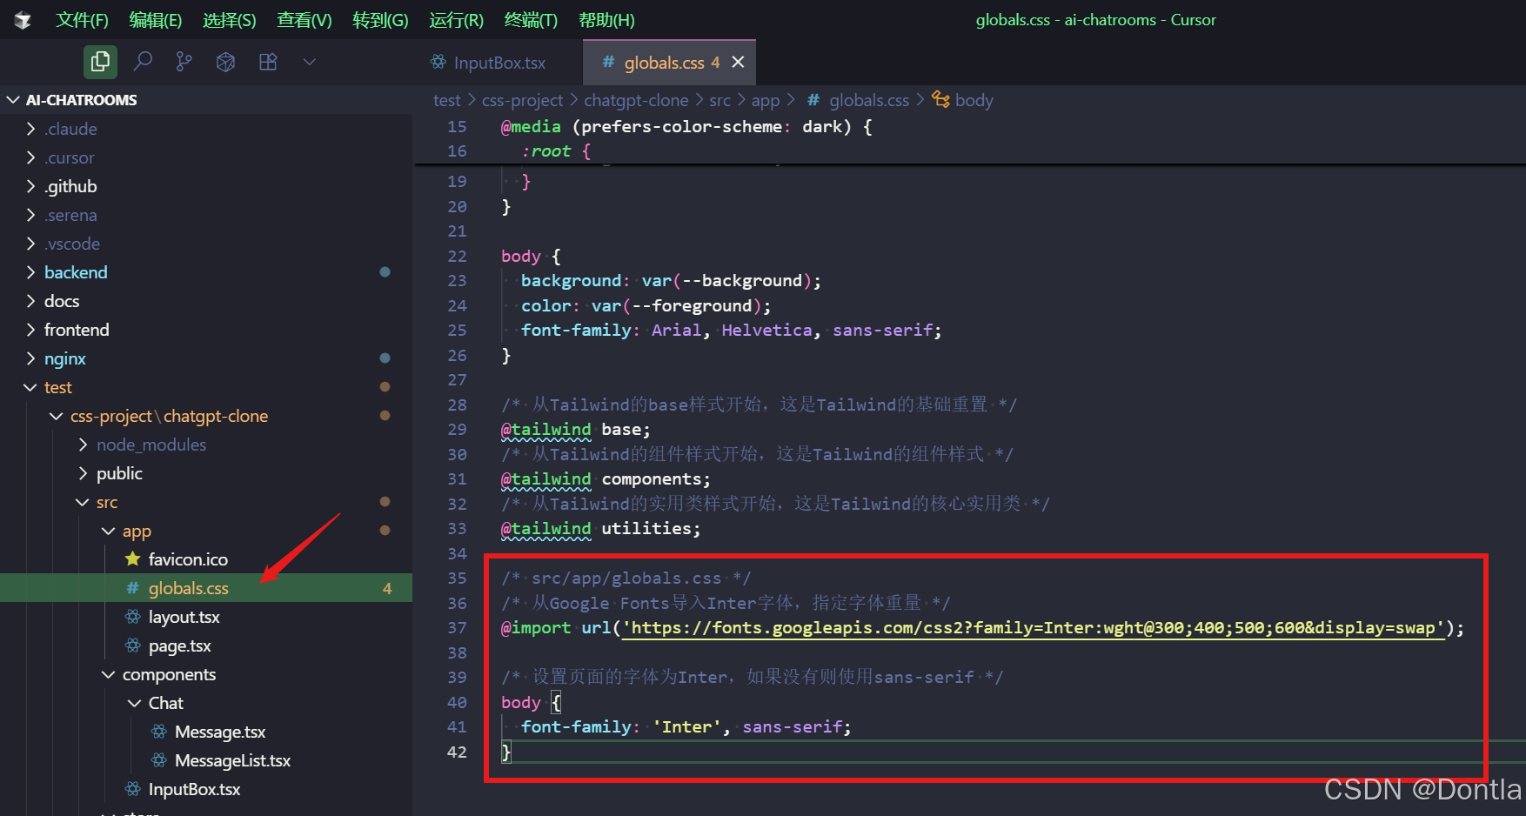This screenshot has height=816, width=1526.
Task: Select globals.css in the file tree
Action: tap(206, 588)
